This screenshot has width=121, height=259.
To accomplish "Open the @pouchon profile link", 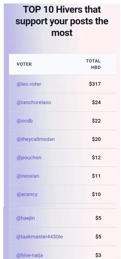I will (x=29, y=158).
